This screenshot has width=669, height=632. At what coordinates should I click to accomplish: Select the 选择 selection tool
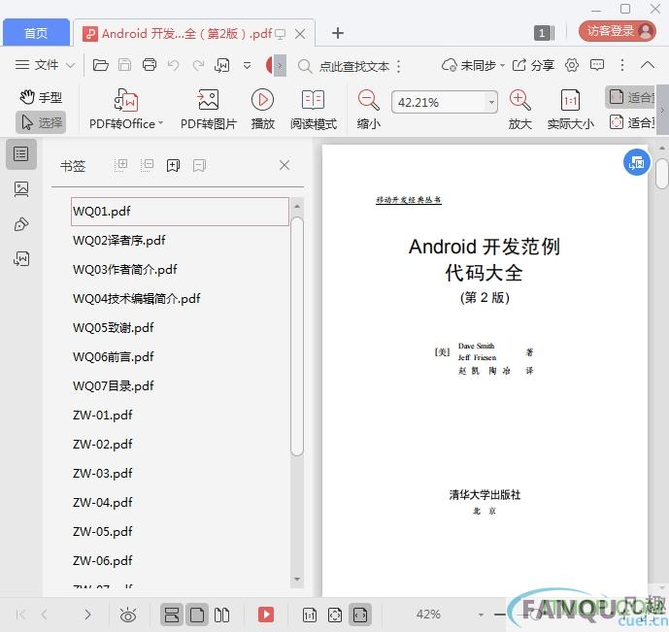pyautogui.click(x=41, y=122)
